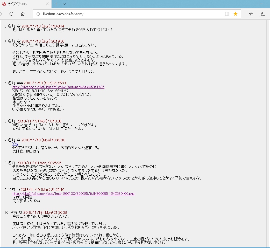Screen dimensions: 270x248
Task: Click the line 明日amebloに書き込みしてみよ
Action: click(37, 106)
